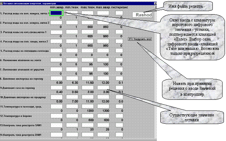
Task: Click label 12.Температура в борове
Action: pos(16,116)
